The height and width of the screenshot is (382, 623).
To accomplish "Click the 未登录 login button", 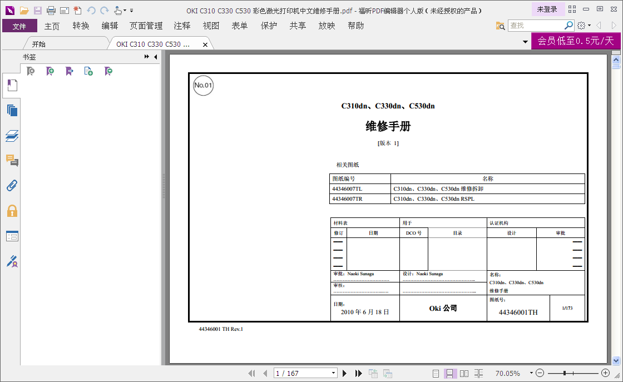I will 547,9.
